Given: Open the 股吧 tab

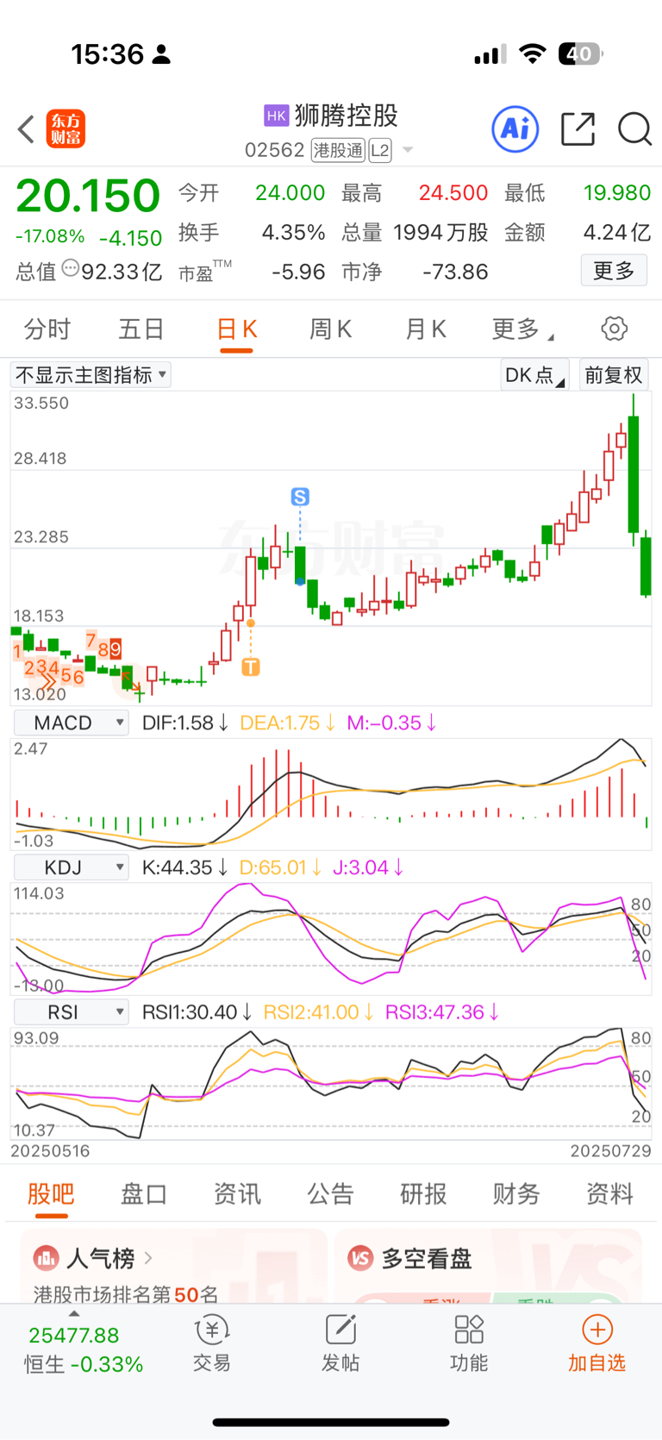Looking at the screenshot, I should pyautogui.click(x=51, y=1194).
